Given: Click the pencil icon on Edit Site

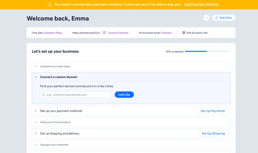Looking at the screenshot, I should click(216, 18).
